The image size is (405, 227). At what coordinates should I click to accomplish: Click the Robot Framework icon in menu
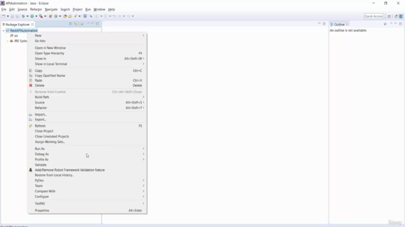[31, 170]
